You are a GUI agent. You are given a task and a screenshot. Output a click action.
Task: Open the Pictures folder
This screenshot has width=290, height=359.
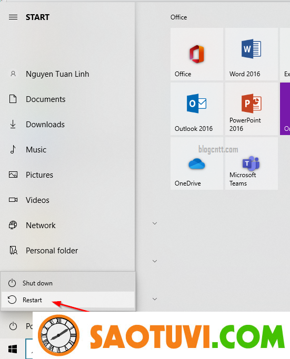(x=67, y=175)
